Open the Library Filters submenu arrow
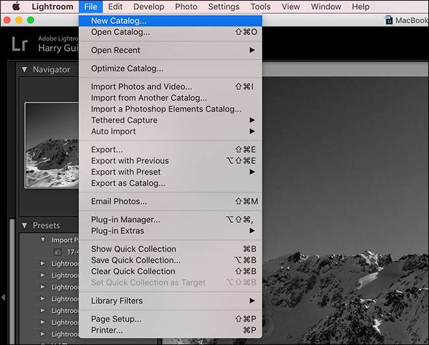429x345 pixels. 252,301
